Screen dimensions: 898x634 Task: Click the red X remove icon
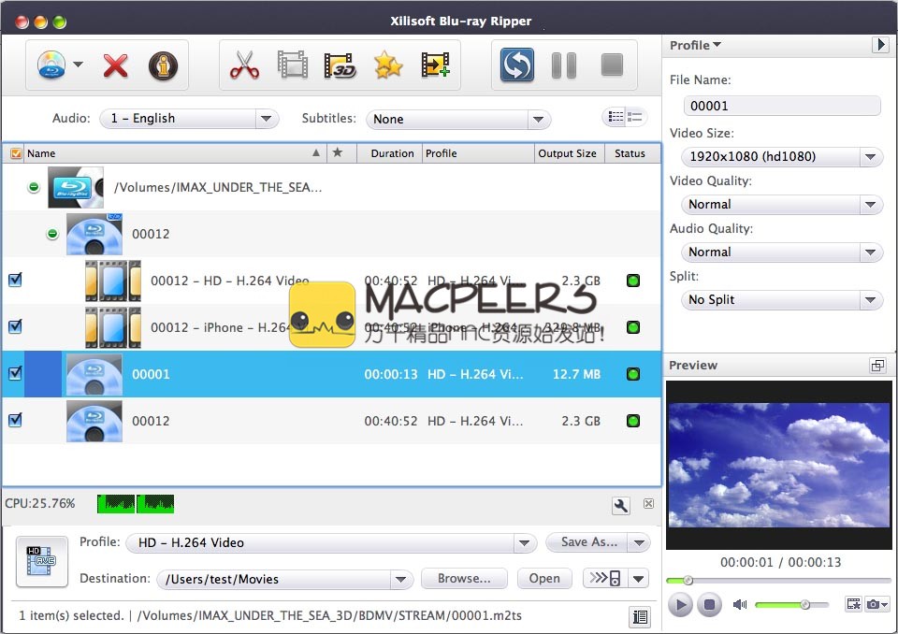point(115,65)
